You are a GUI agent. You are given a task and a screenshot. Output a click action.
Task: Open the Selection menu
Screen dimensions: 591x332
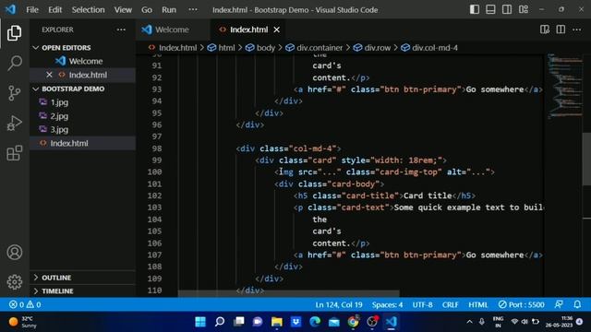pyautogui.click(x=89, y=10)
